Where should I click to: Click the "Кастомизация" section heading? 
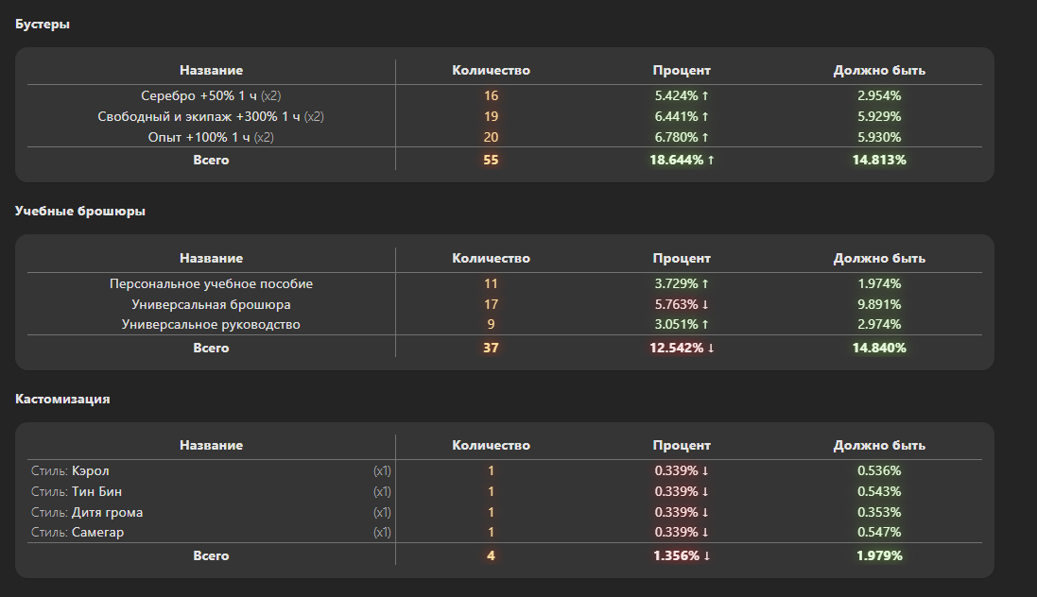pyautogui.click(x=62, y=399)
